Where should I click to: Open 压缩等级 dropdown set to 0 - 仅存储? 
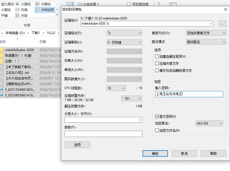tap(124, 42)
